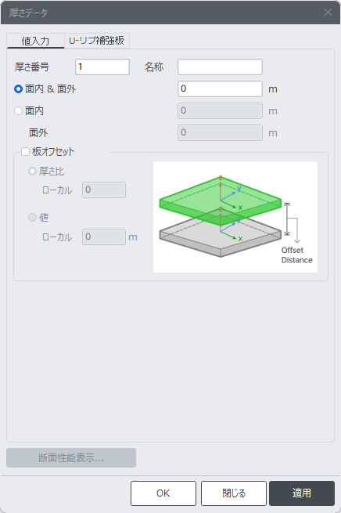Select the 値入力 tab
The height and width of the screenshot is (513, 341).
pyautogui.click(x=35, y=41)
